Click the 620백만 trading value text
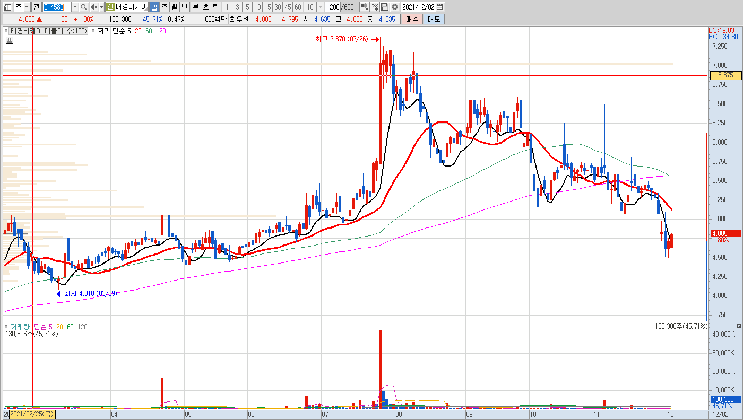Viewport: 743px width, 420px height. tap(217, 19)
